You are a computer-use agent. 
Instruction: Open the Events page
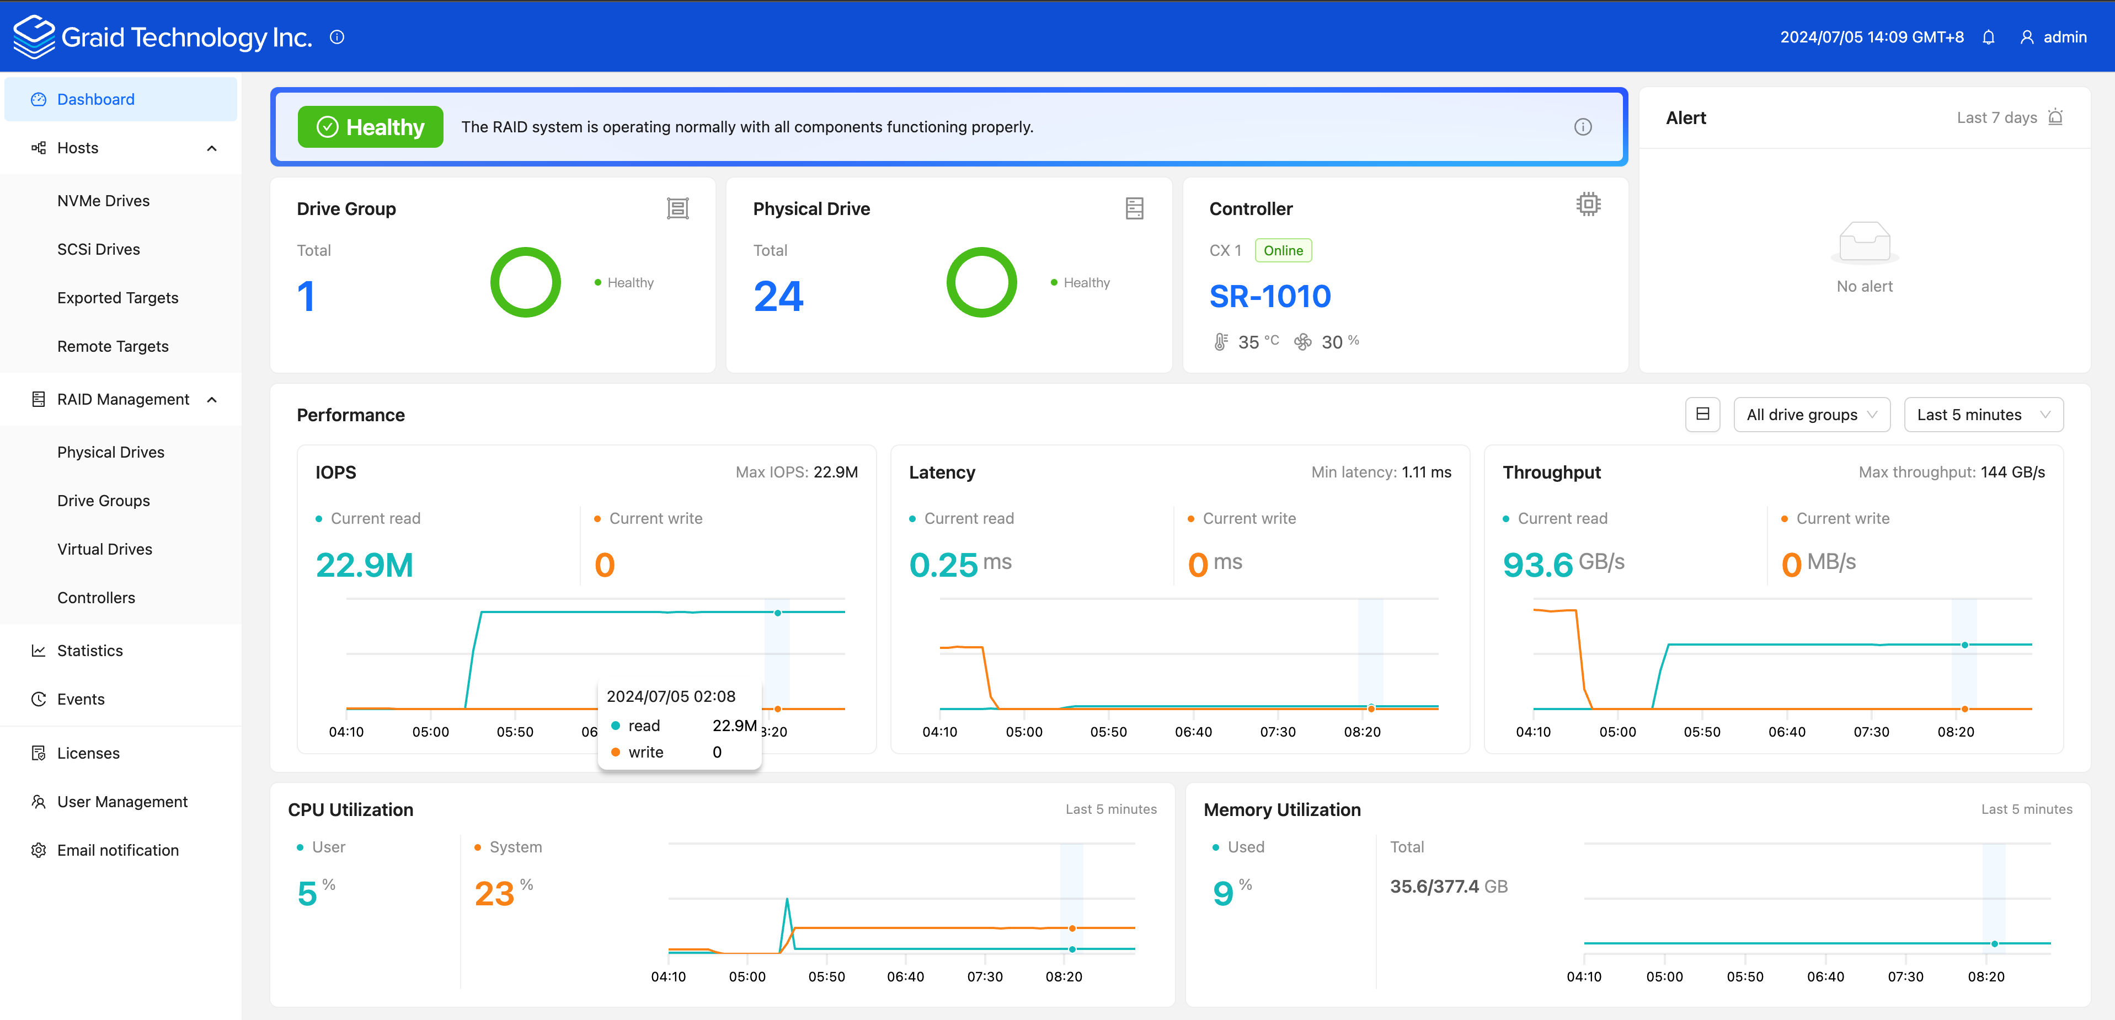[x=81, y=699]
